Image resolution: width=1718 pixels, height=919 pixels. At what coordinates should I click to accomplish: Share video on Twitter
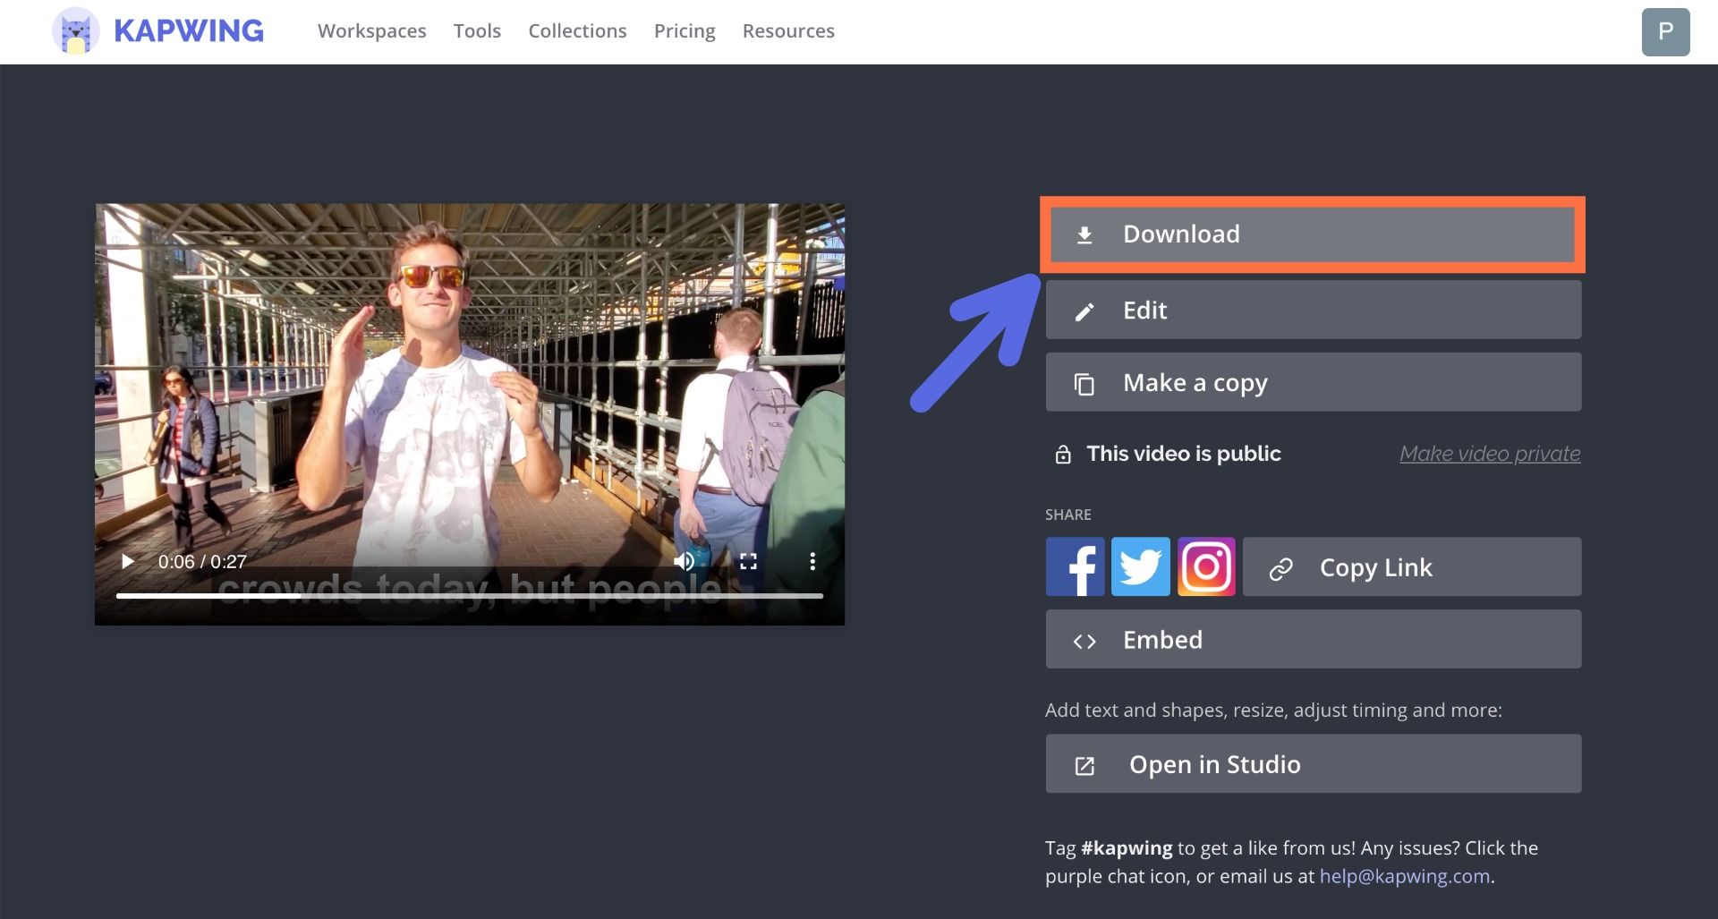click(1140, 567)
